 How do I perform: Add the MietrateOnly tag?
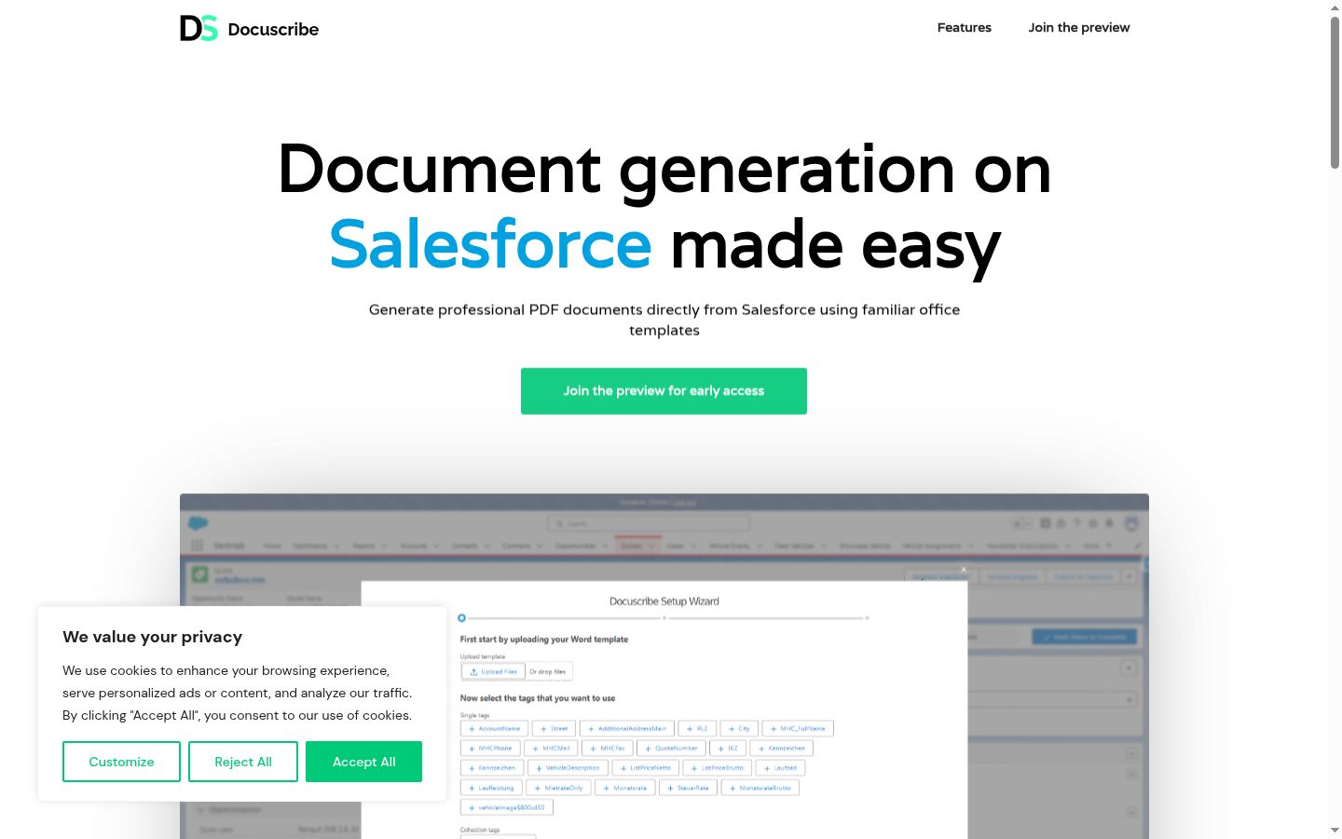tap(558, 788)
